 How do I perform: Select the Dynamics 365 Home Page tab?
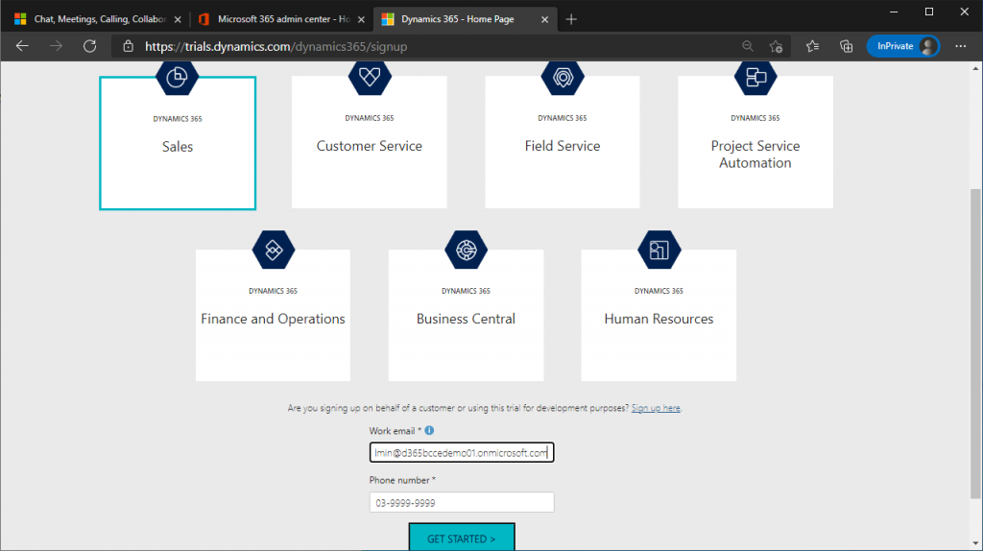click(464, 19)
